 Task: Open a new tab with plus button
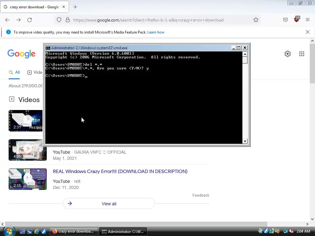pos(75,7)
